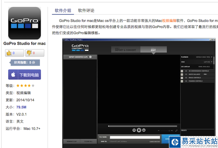The image size is (218, 148).
Task: Click the thumbs-down vote button
Action: click(x=35, y=53)
